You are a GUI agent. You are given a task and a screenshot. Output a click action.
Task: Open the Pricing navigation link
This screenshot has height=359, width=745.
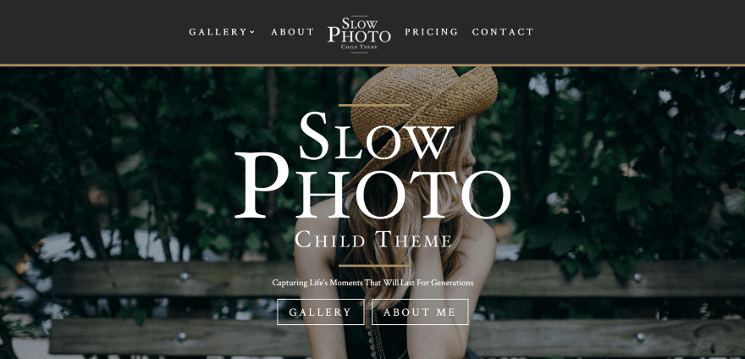click(x=432, y=32)
